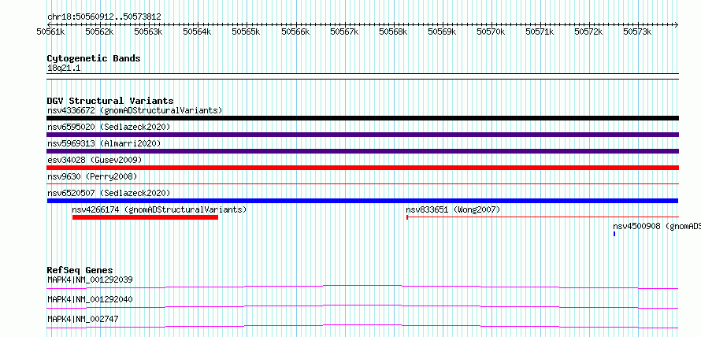Click the magenta NM_002747 transcript line
The height and width of the screenshot is (337, 701).
pos(362,326)
